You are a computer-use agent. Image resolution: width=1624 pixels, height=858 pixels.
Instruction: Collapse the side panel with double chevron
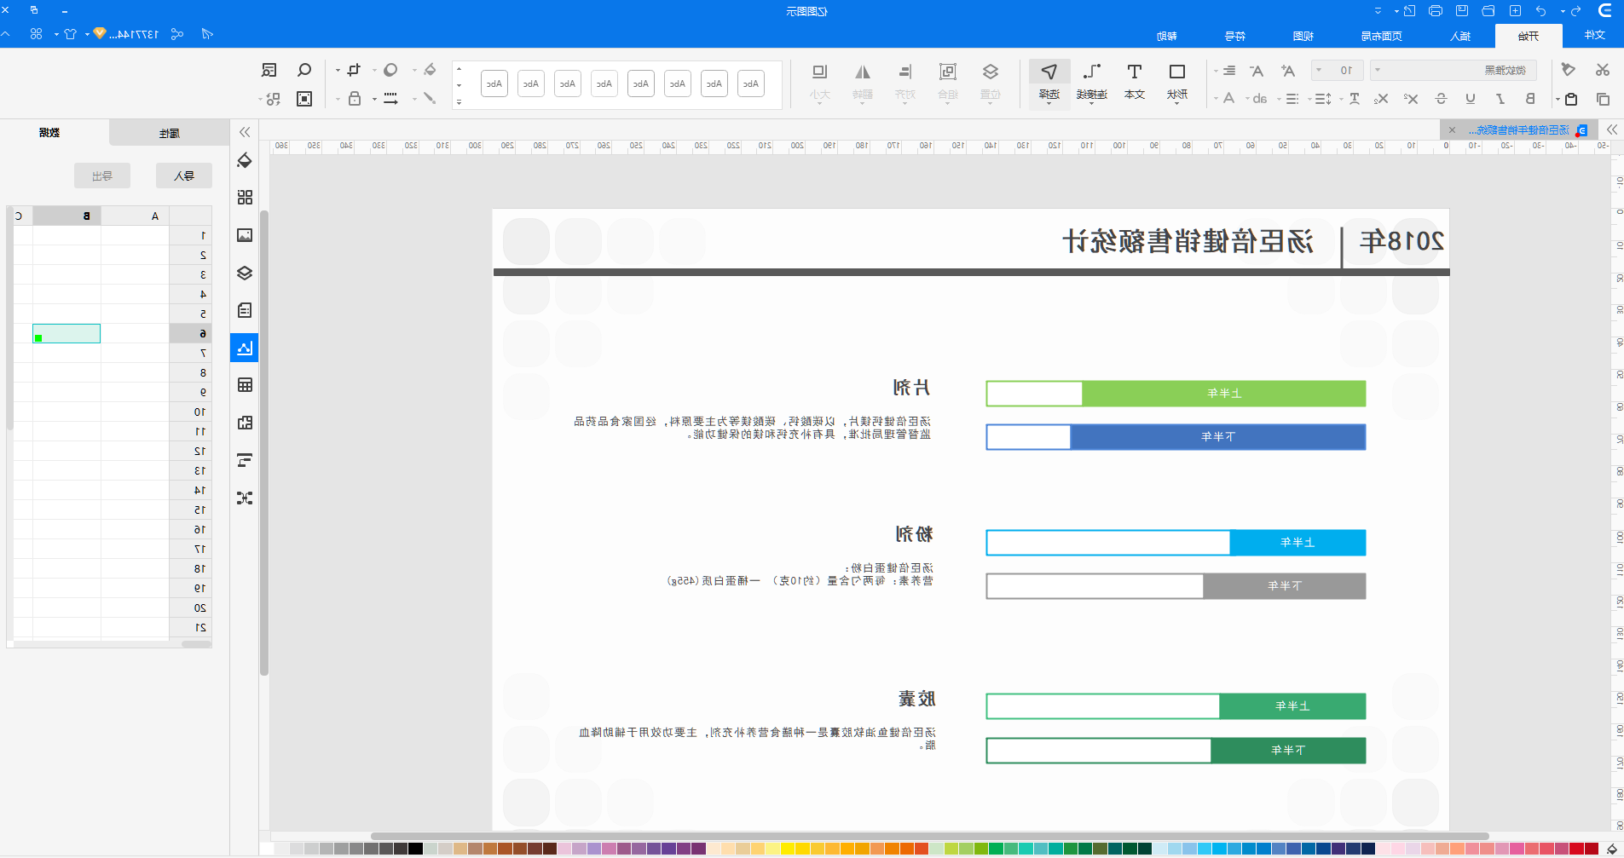(245, 132)
